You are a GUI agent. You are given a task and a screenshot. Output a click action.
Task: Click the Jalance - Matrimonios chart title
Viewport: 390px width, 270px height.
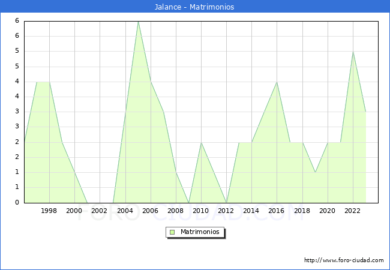click(x=194, y=7)
